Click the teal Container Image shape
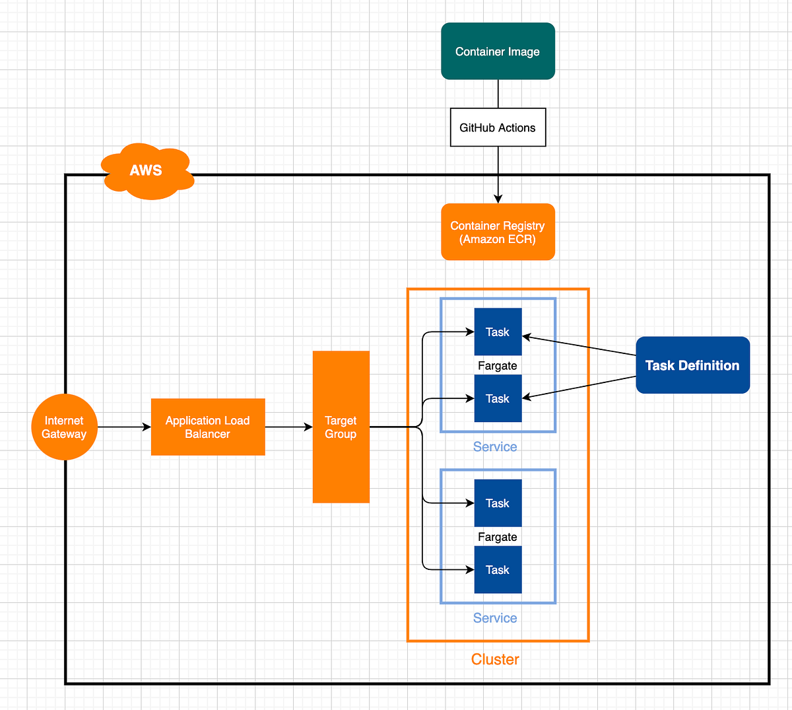This screenshot has width=792, height=710. point(498,51)
